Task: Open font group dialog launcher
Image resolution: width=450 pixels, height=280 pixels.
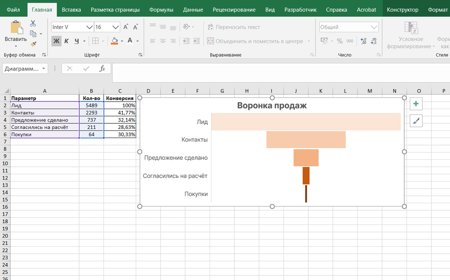Action: tap(140, 55)
